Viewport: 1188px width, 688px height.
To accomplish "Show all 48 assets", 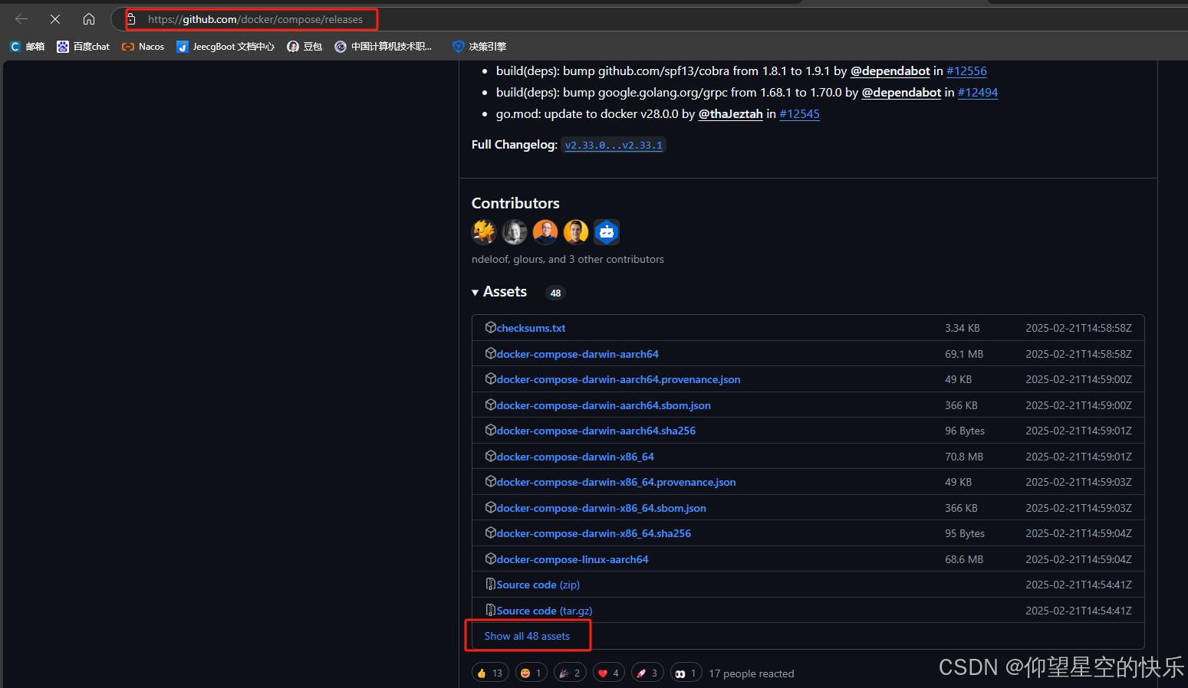I will click(527, 636).
